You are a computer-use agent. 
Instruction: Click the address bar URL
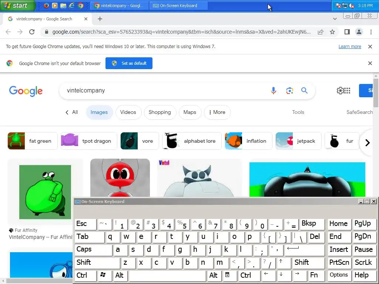tap(181, 32)
